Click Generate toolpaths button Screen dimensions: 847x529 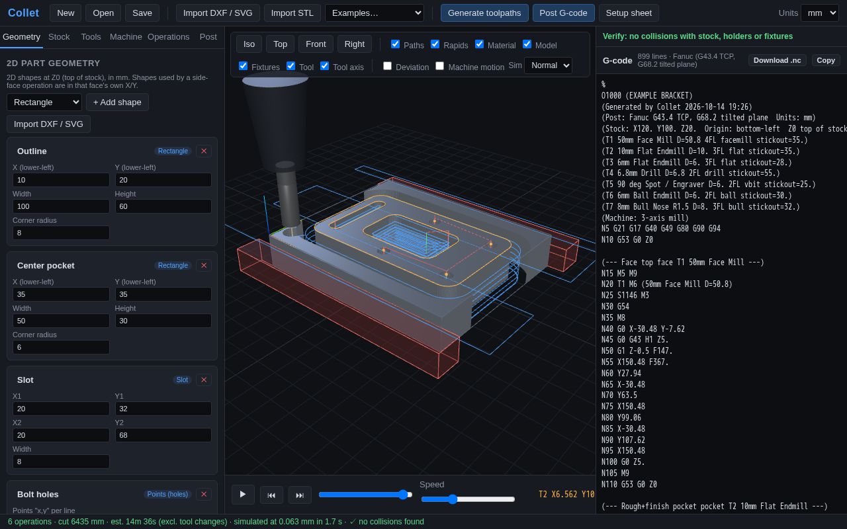pyautogui.click(x=484, y=13)
